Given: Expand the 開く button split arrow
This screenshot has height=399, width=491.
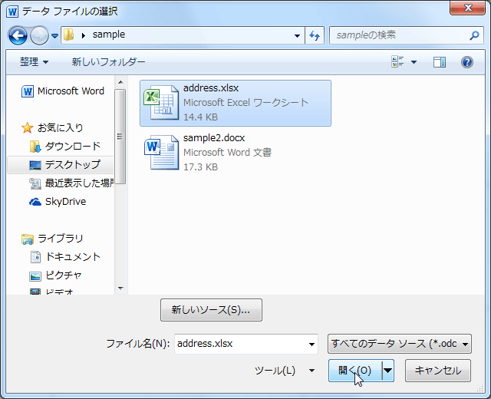Looking at the screenshot, I should (387, 371).
